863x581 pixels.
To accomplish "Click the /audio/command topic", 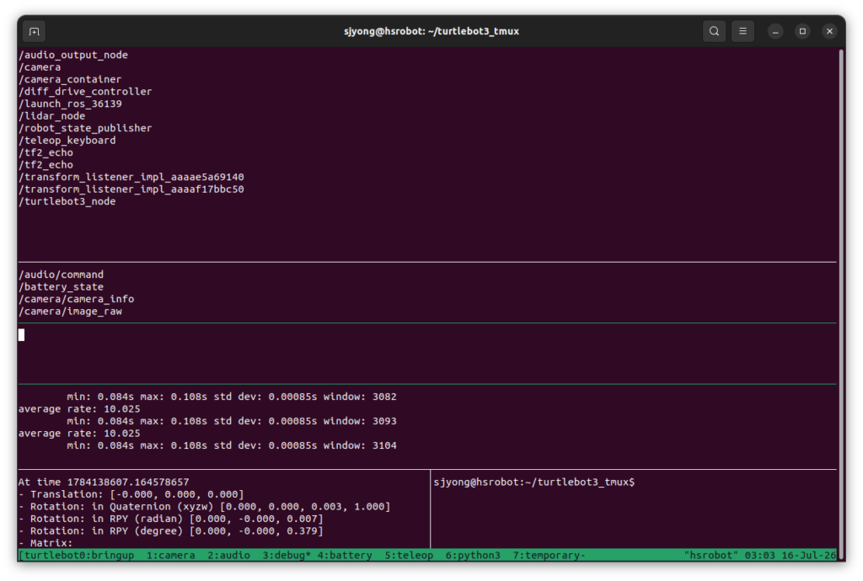I will click(x=61, y=275).
